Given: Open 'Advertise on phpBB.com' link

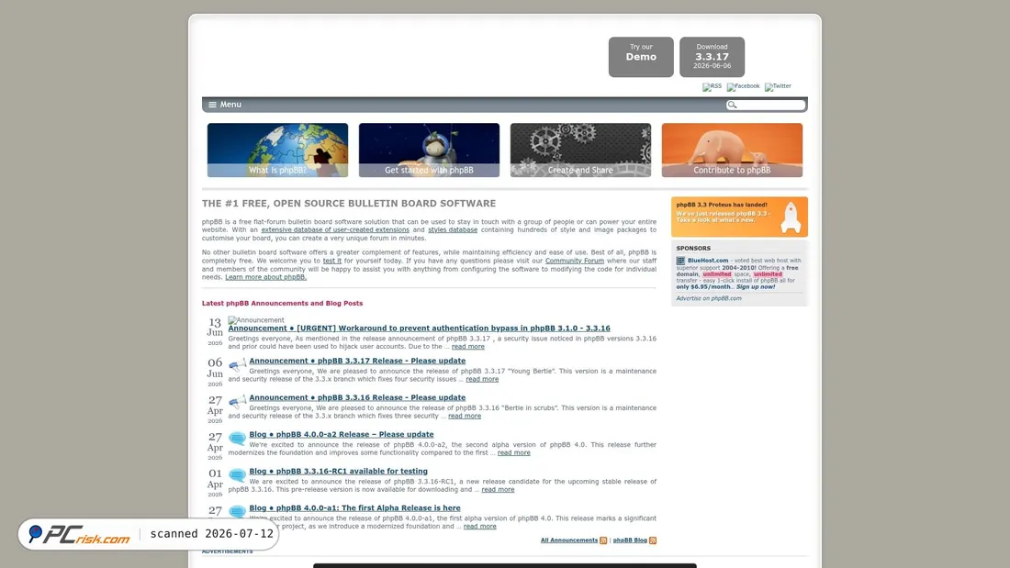Looking at the screenshot, I should (x=709, y=298).
